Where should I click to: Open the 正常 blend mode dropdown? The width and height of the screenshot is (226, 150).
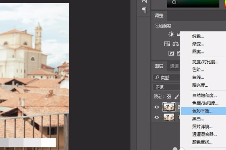[166, 87]
